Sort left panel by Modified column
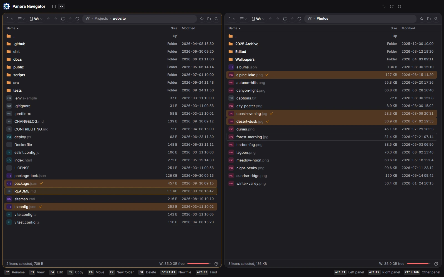 188,28
